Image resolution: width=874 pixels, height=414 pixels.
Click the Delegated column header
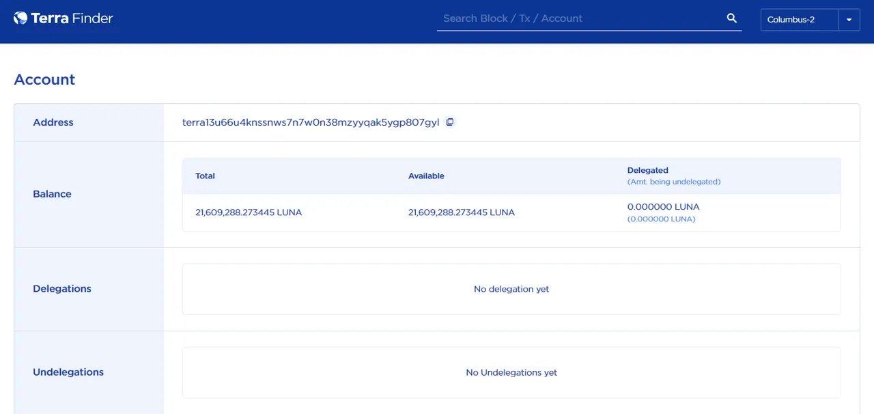648,170
